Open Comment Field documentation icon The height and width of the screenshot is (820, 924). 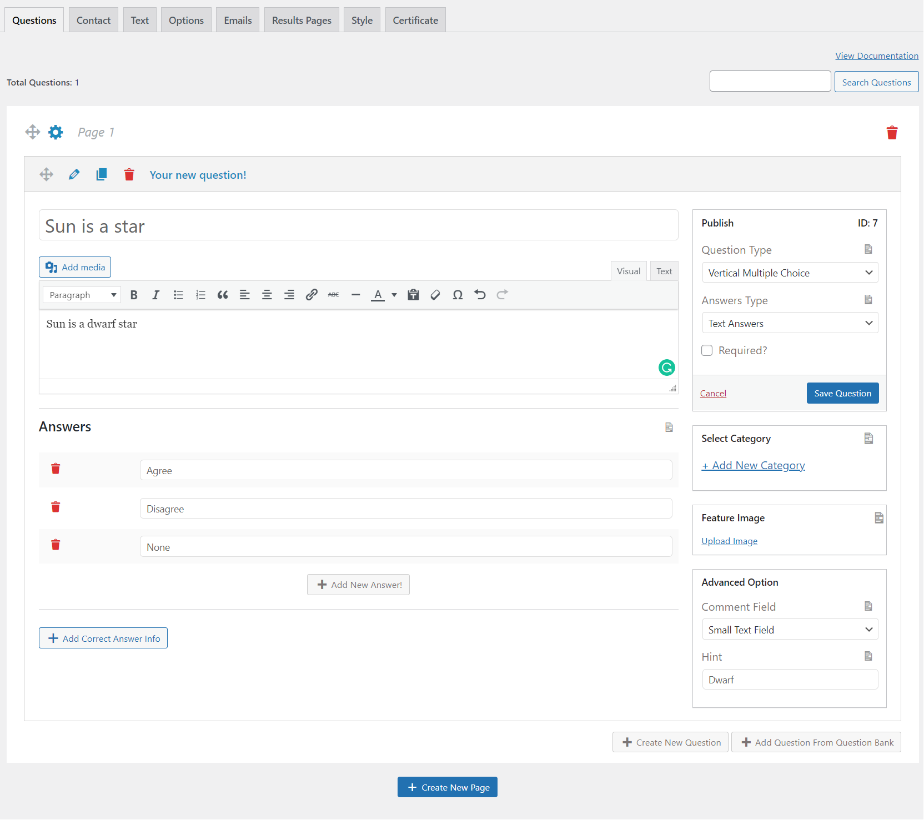pos(868,606)
